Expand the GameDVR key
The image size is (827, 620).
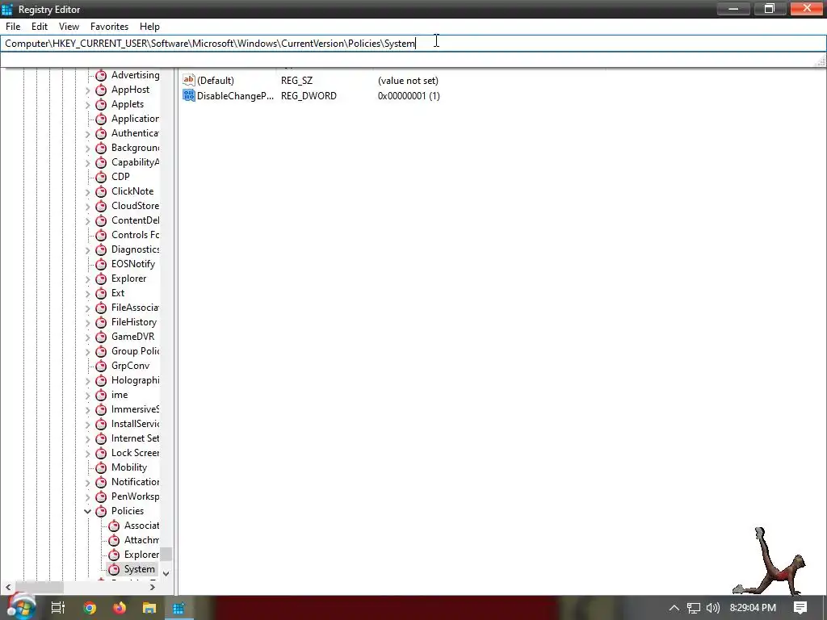click(x=87, y=337)
